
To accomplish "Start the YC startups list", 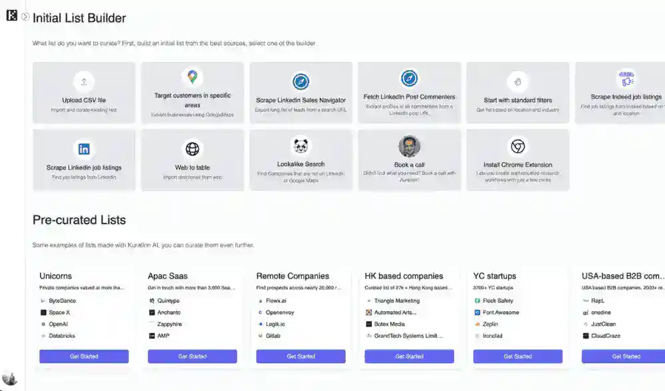I will pyautogui.click(x=517, y=356).
